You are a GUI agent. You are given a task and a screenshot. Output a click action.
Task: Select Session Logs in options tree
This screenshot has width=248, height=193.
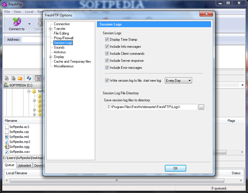[63, 43]
